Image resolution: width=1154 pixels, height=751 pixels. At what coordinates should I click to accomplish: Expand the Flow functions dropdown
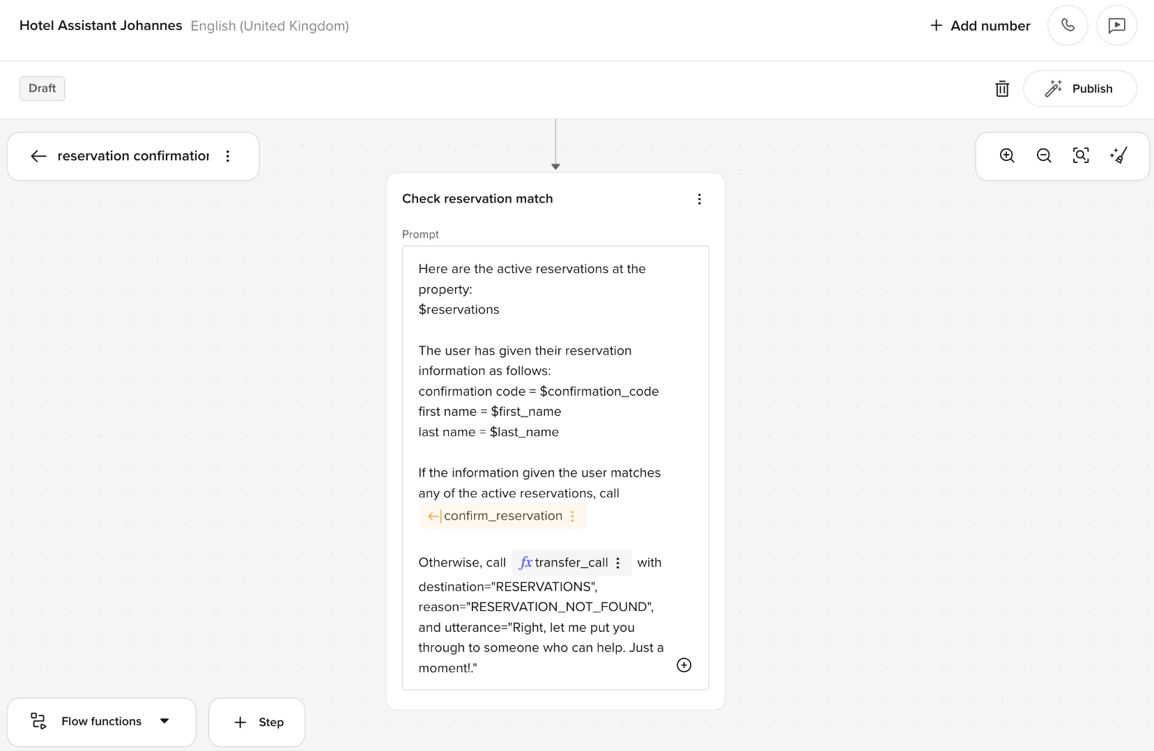(164, 721)
